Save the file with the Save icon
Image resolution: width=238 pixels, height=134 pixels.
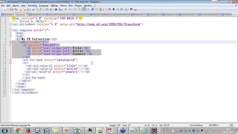[12, 9]
